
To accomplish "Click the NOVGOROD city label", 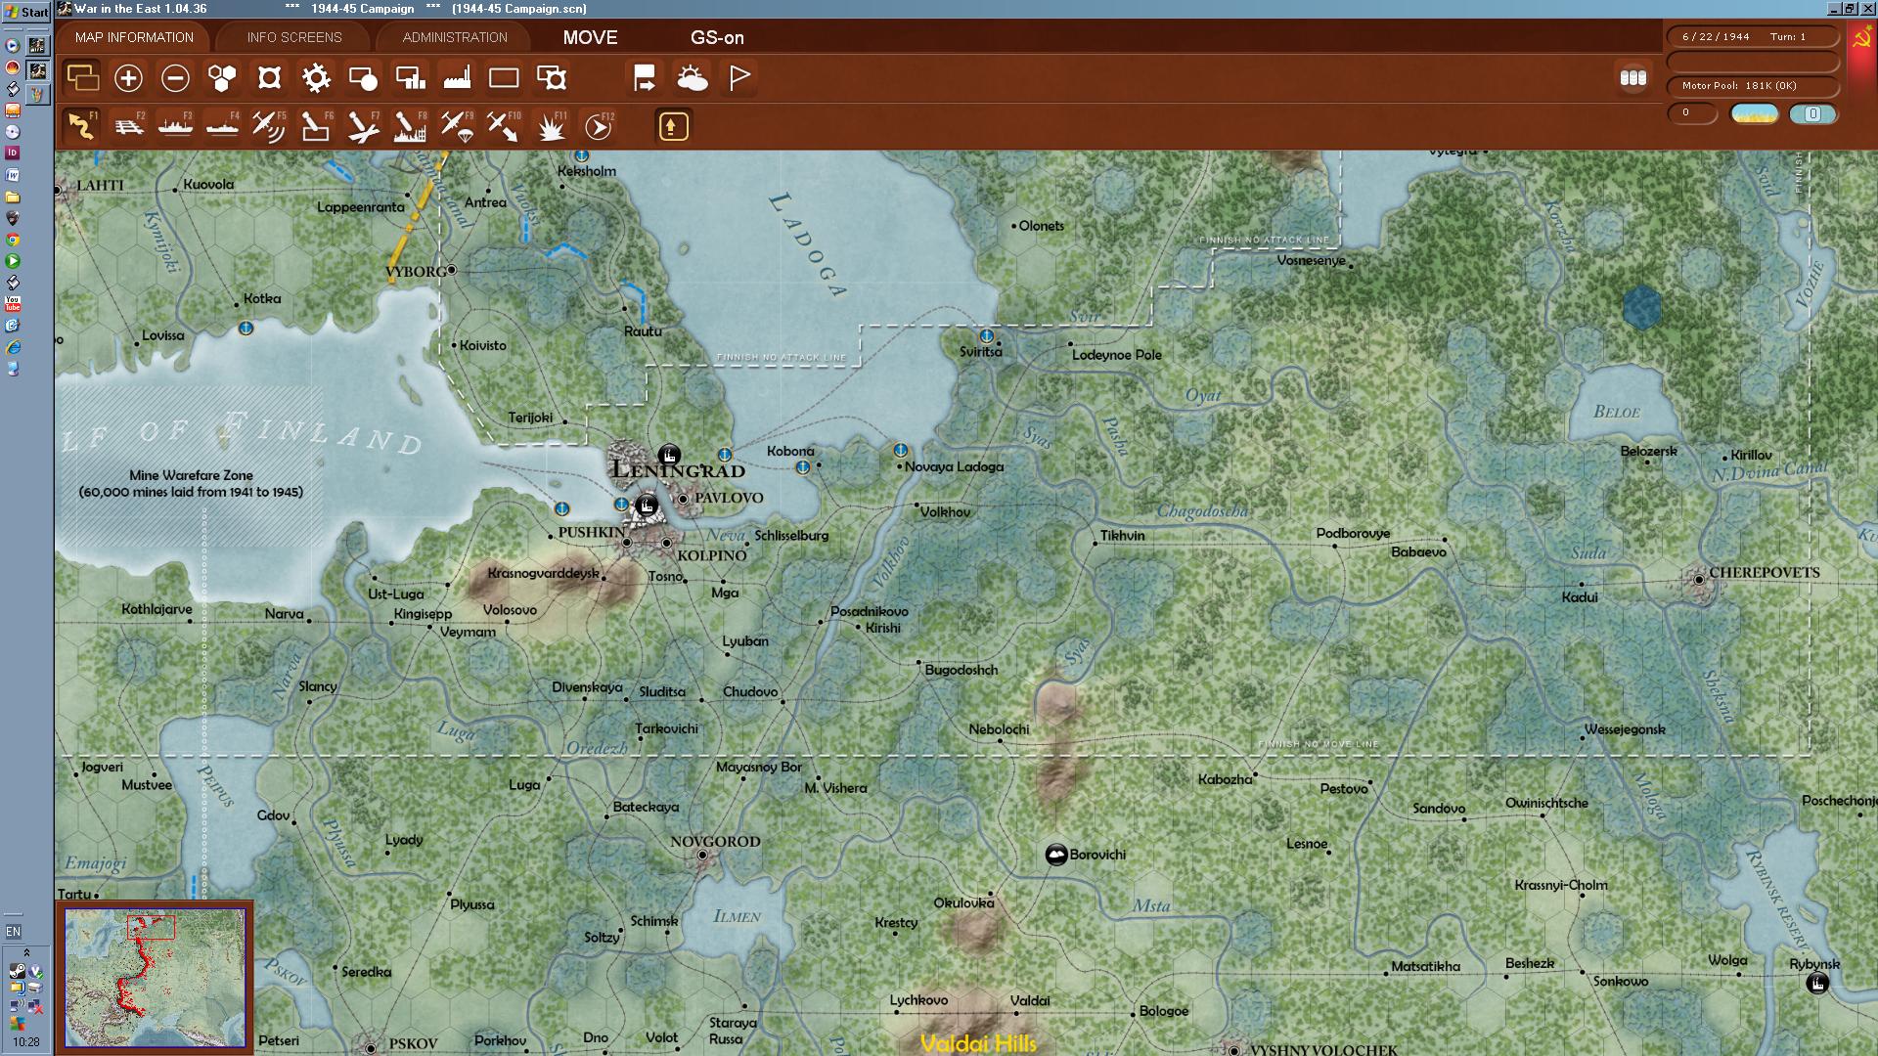I will (x=715, y=841).
